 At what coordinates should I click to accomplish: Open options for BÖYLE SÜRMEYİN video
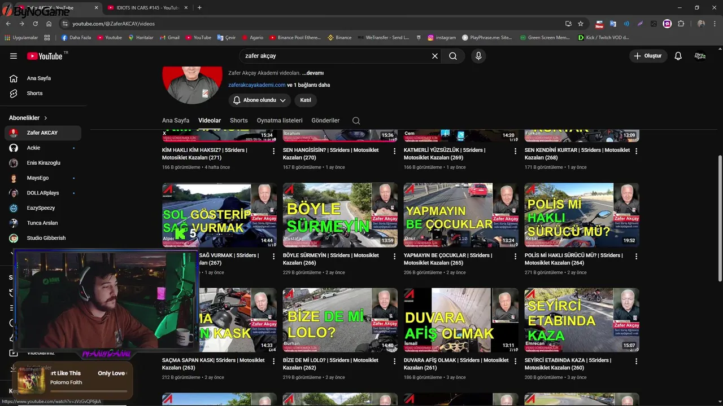tap(395, 256)
